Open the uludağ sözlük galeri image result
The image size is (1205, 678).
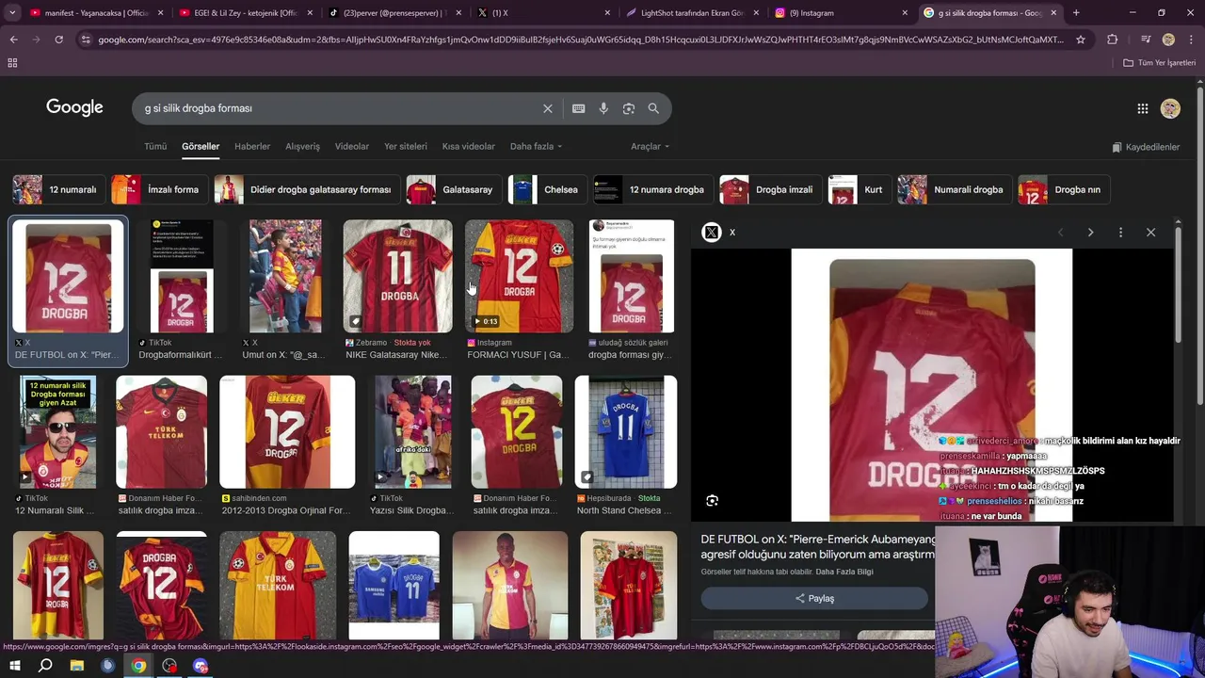[631, 290]
